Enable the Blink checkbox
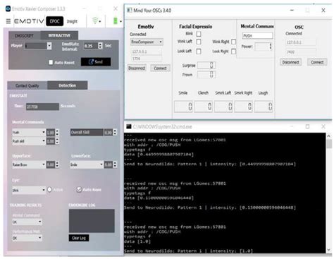The image size is (334, 259). coord(199,34)
